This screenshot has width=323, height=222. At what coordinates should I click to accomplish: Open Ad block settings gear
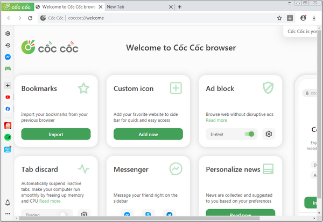[x=269, y=134]
